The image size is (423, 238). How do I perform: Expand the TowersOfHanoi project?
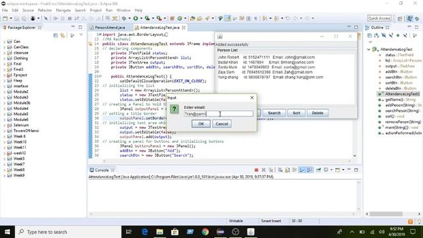point(4,131)
